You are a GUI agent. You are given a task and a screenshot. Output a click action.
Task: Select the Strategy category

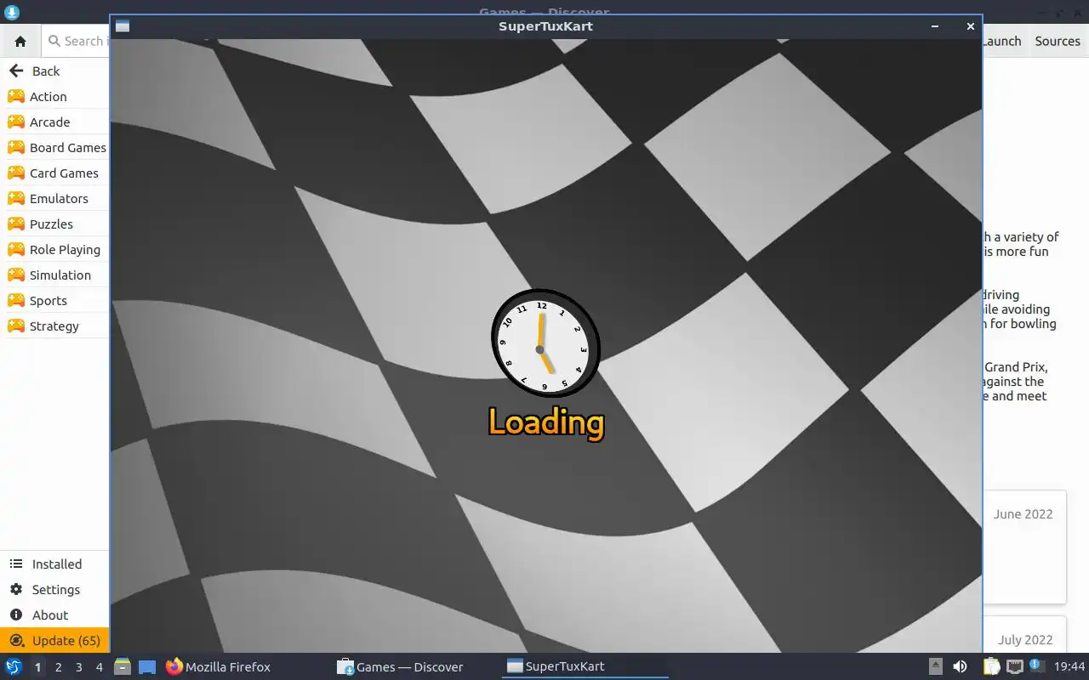(54, 326)
